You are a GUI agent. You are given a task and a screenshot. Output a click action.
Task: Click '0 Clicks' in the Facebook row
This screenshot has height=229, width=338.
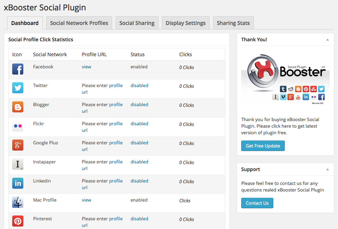(187, 67)
